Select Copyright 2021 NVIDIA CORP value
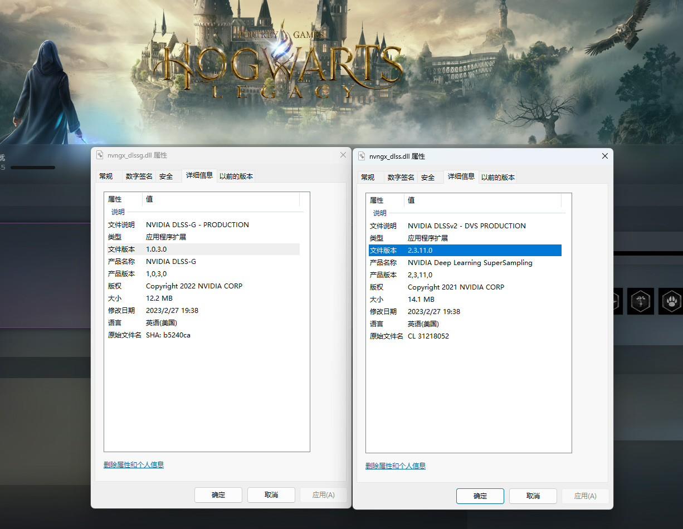The width and height of the screenshot is (683, 529). coord(456,287)
